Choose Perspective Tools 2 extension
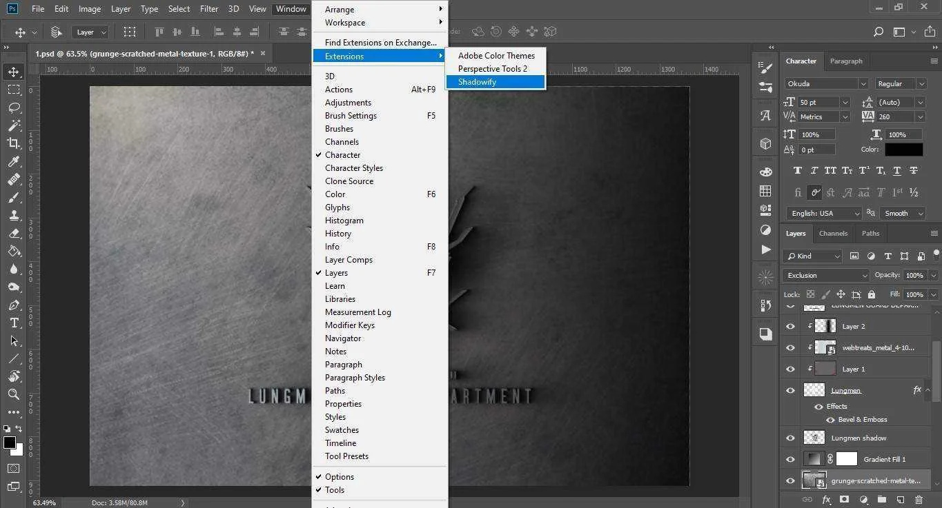The width and height of the screenshot is (942, 508). [495, 68]
